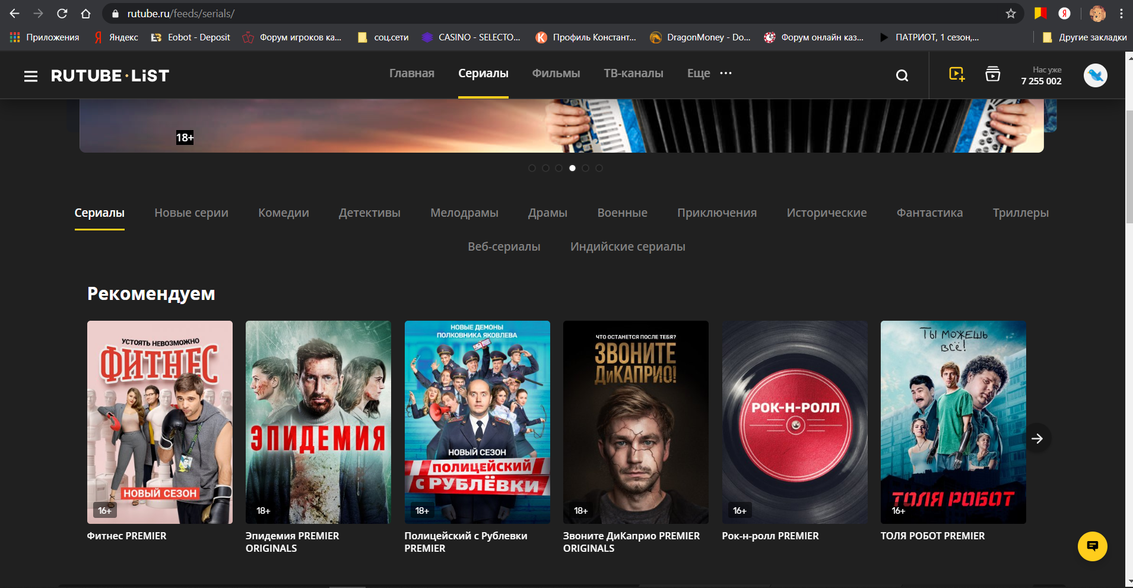1133x588 pixels.
Task: Bookmark this page with the star icon
Action: click(x=1011, y=13)
